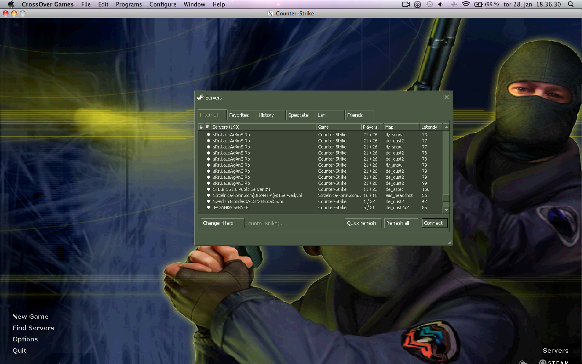Click the de_dust2x2 map cell
Image resolution: width=582 pixels, height=364 pixels.
[397, 207]
